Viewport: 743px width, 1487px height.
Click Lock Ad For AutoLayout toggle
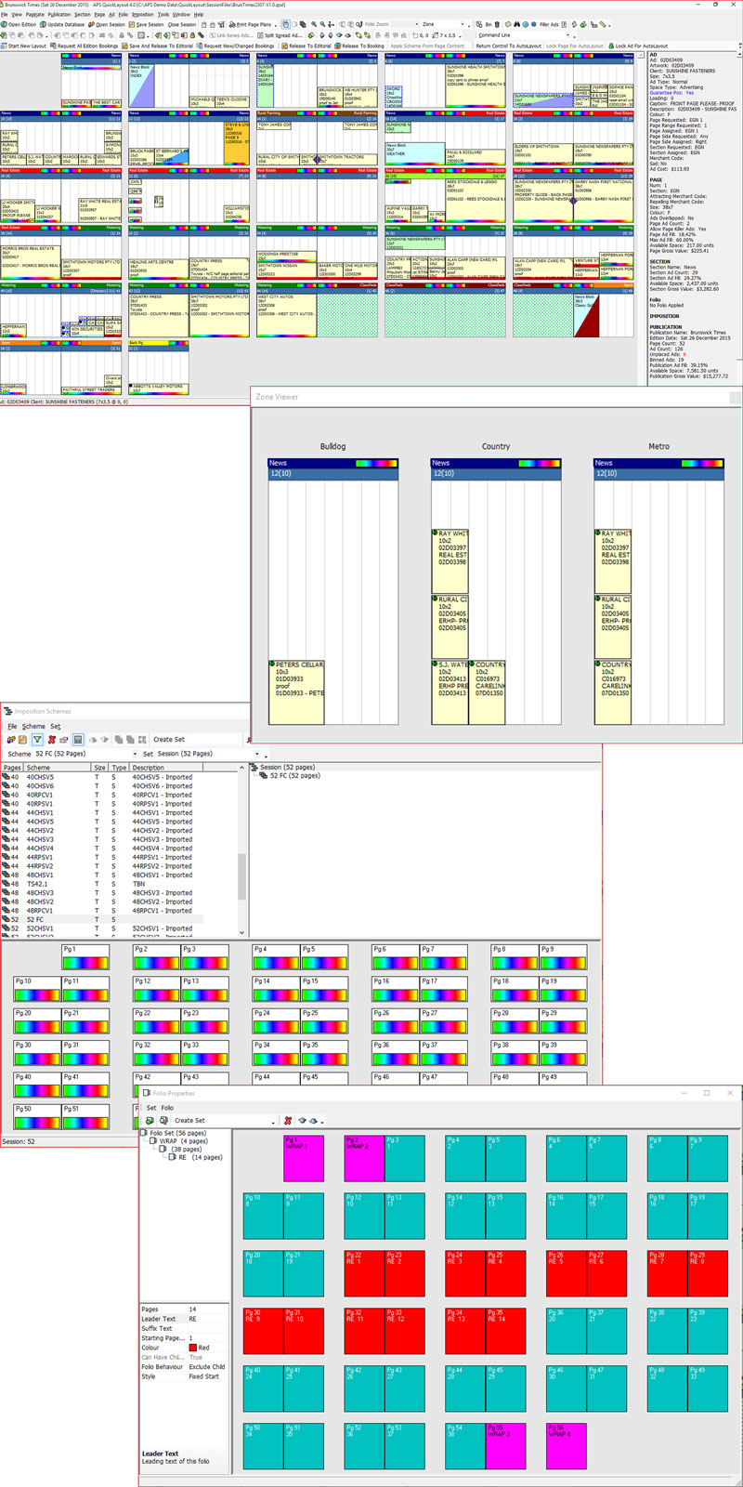pyautogui.click(x=639, y=46)
